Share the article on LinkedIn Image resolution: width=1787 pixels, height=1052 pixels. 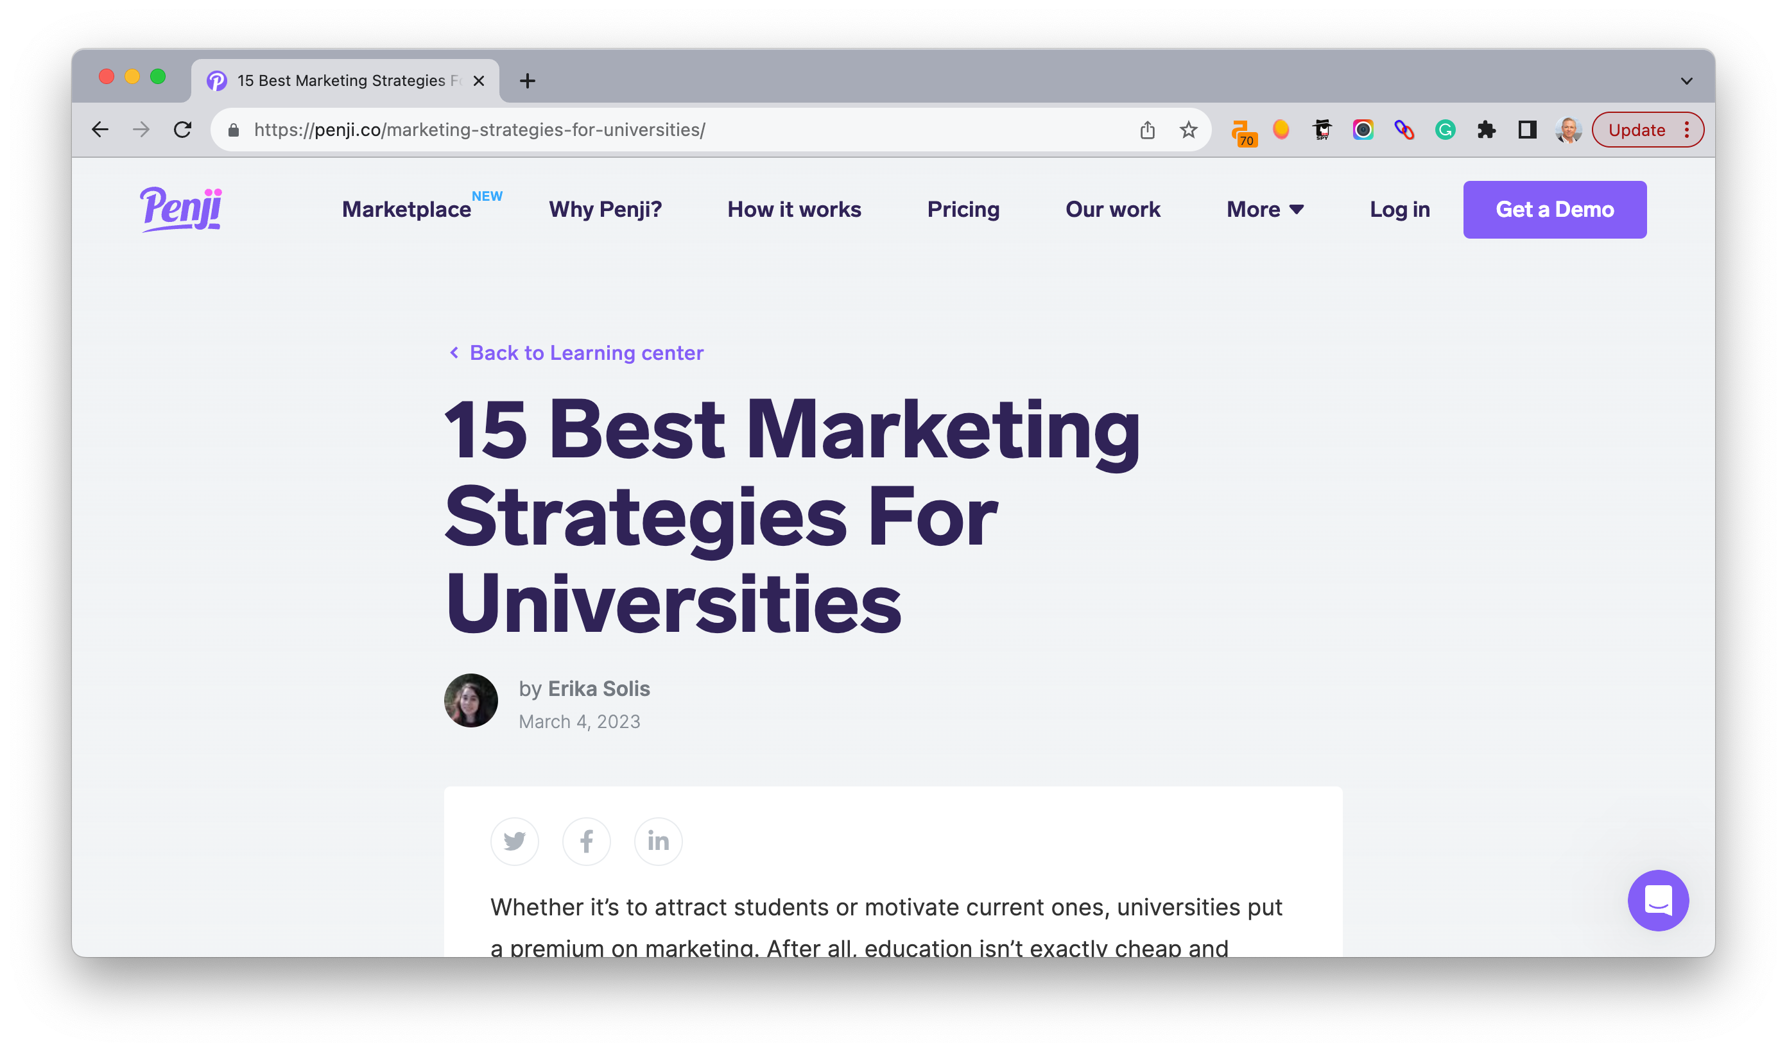pos(658,842)
